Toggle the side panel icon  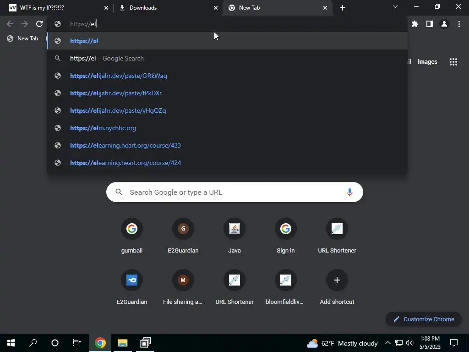tap(429, 24)
